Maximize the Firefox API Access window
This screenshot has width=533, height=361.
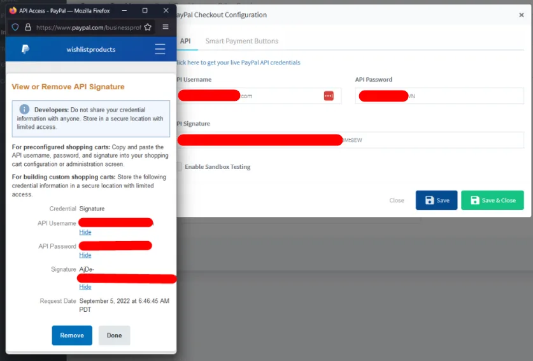145,11
